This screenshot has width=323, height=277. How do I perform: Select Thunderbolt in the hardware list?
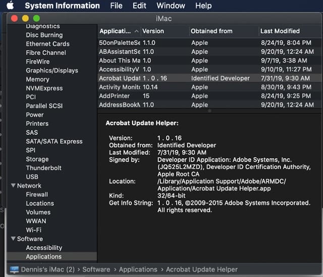tap(43, 168)
